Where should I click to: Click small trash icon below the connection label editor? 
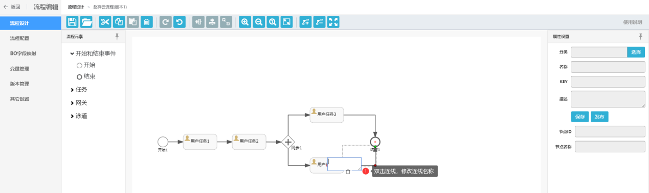coord(348,172)
